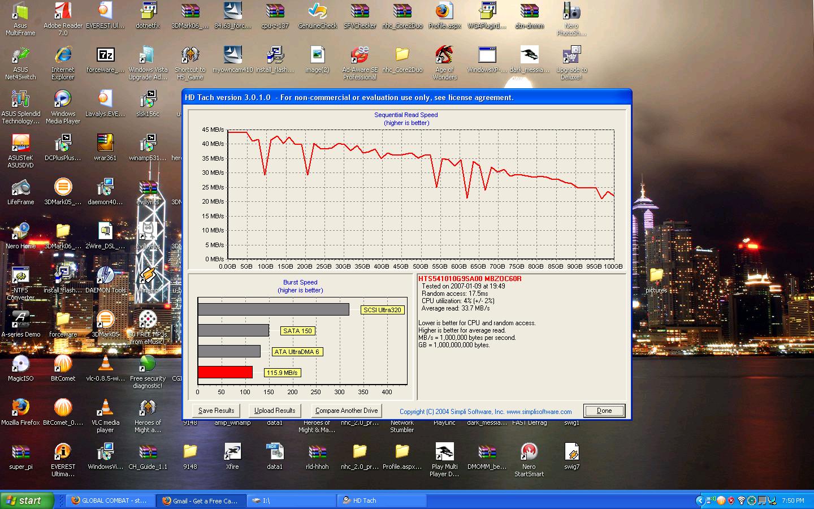814x509 pixels.
Task: Open Nero PhotoSnap shortcut
Action: (571, 19)
